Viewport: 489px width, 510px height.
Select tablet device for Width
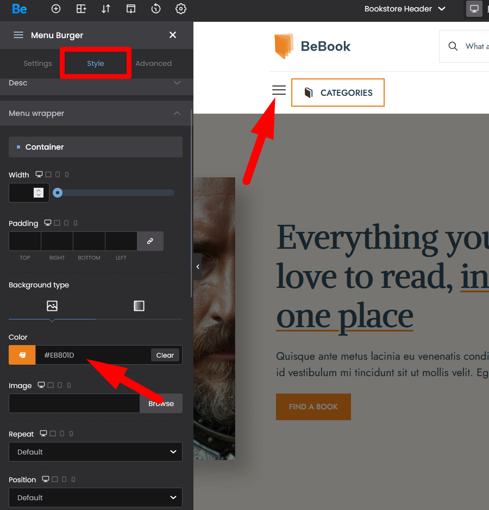(x=58, y=175)
